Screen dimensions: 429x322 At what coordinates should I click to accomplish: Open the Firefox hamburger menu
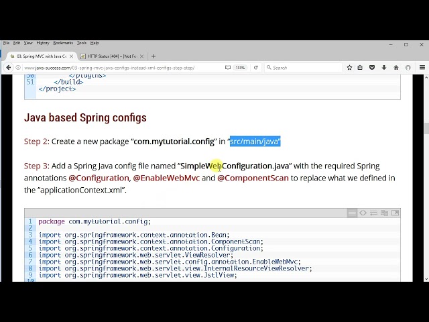coord(422,67)
